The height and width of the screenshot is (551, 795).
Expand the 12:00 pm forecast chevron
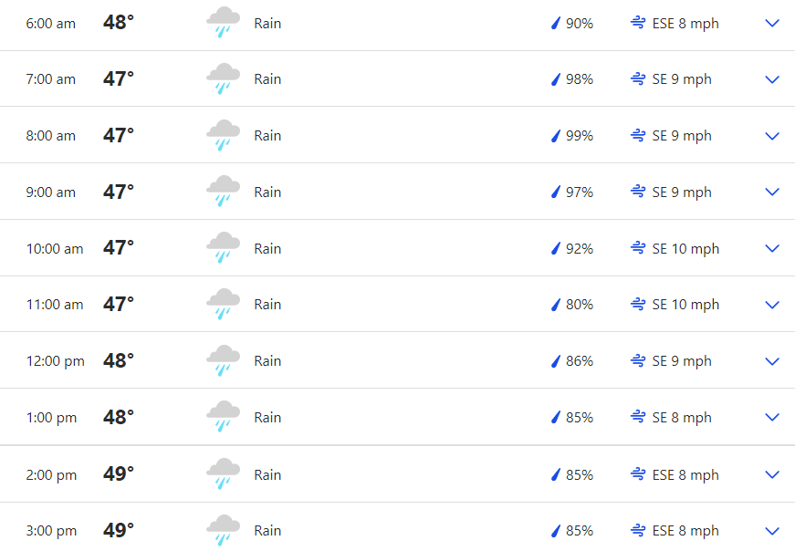coord(771,361)
